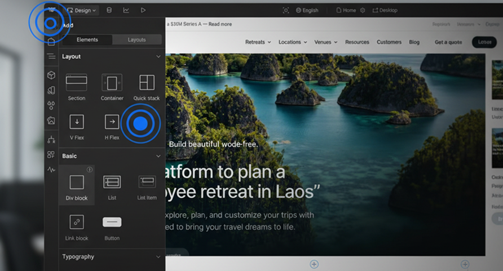
Task: Open the Retreats navigation dropdown
Action: (258, 42)
